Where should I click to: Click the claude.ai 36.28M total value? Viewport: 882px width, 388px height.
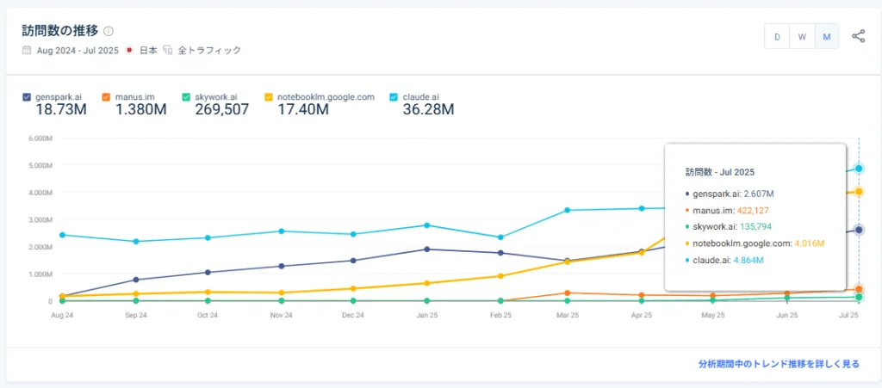[428, 109]
